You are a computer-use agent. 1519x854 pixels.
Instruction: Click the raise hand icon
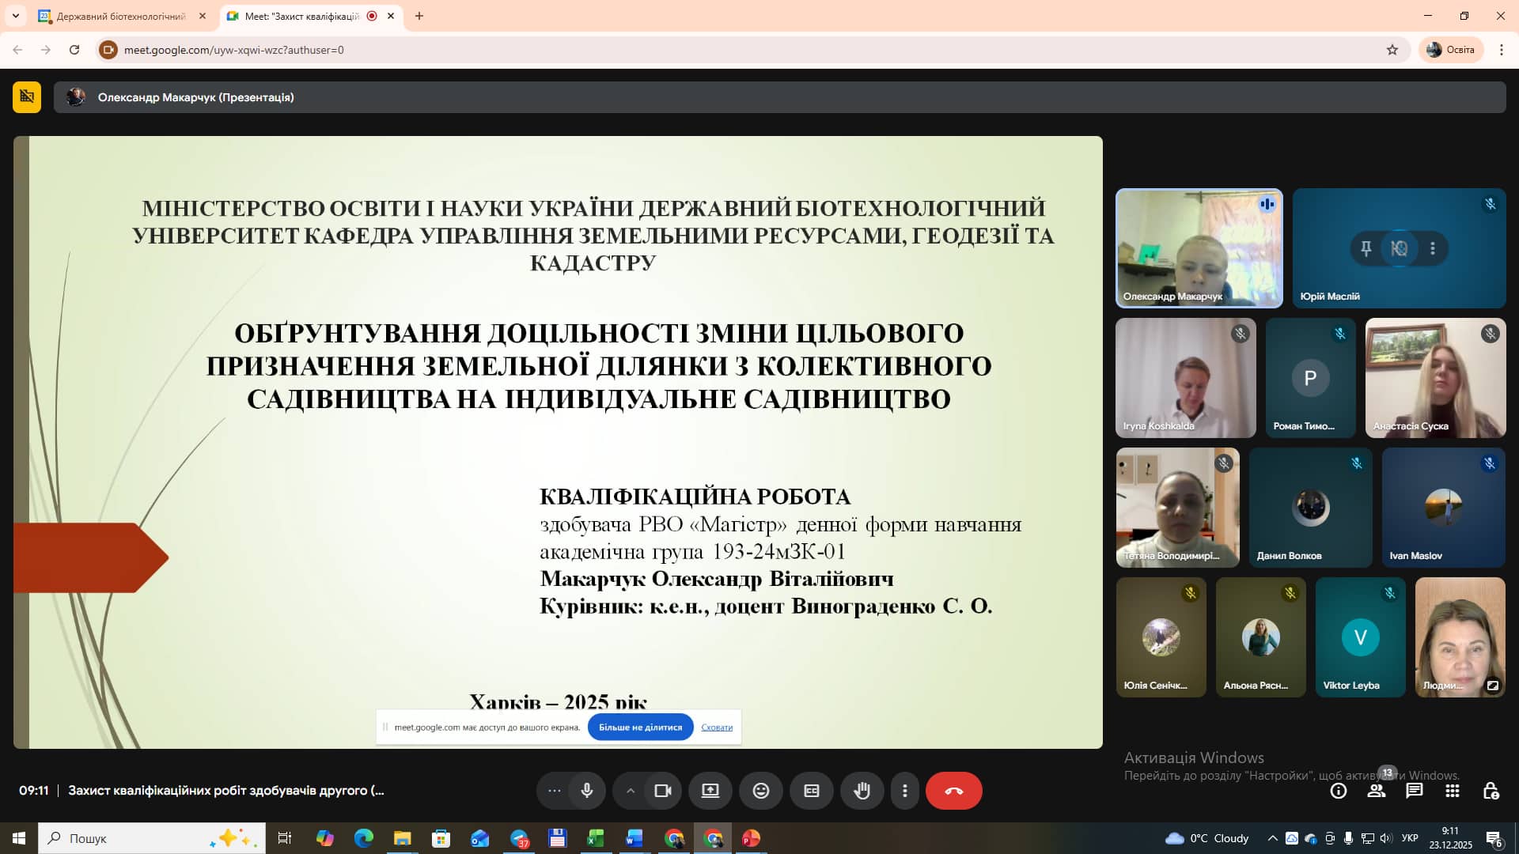[862, 791]
